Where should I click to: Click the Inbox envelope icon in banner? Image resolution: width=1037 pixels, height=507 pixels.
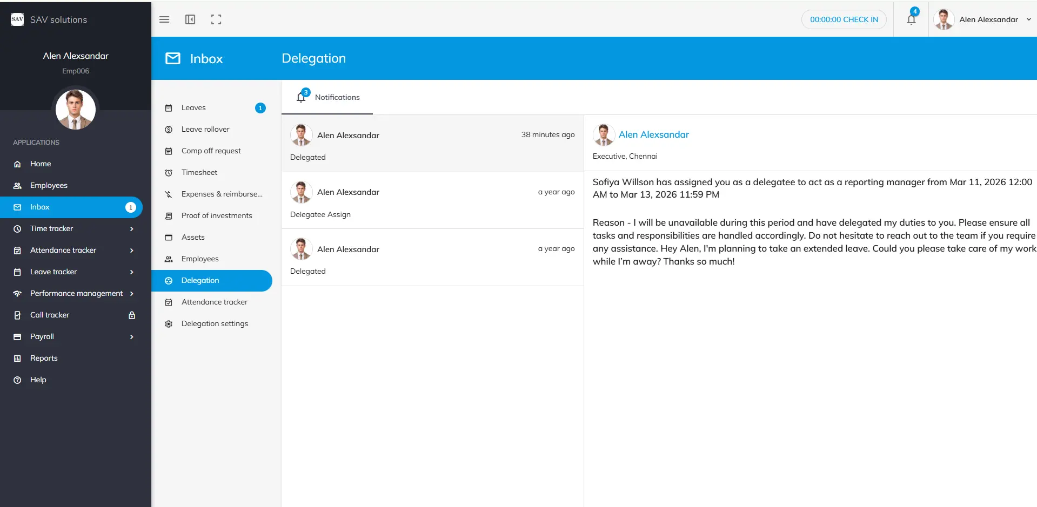pyautogui.click(x=173, y=58)
